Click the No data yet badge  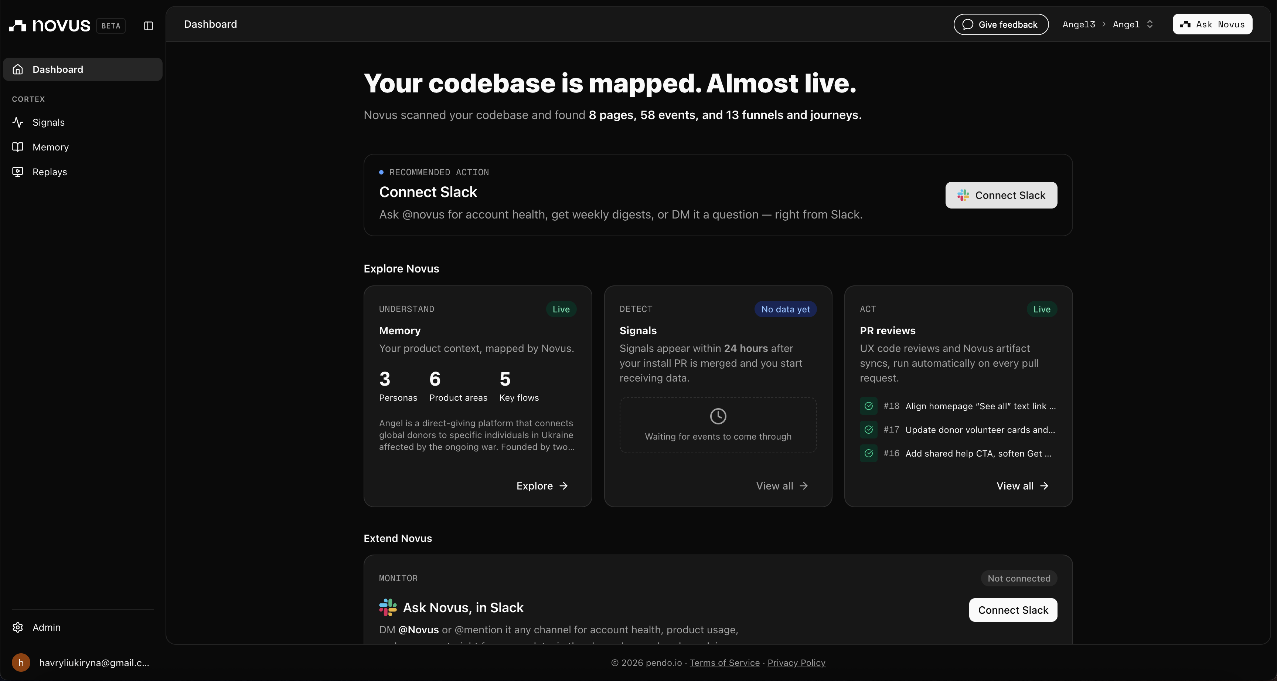point(786,309)
